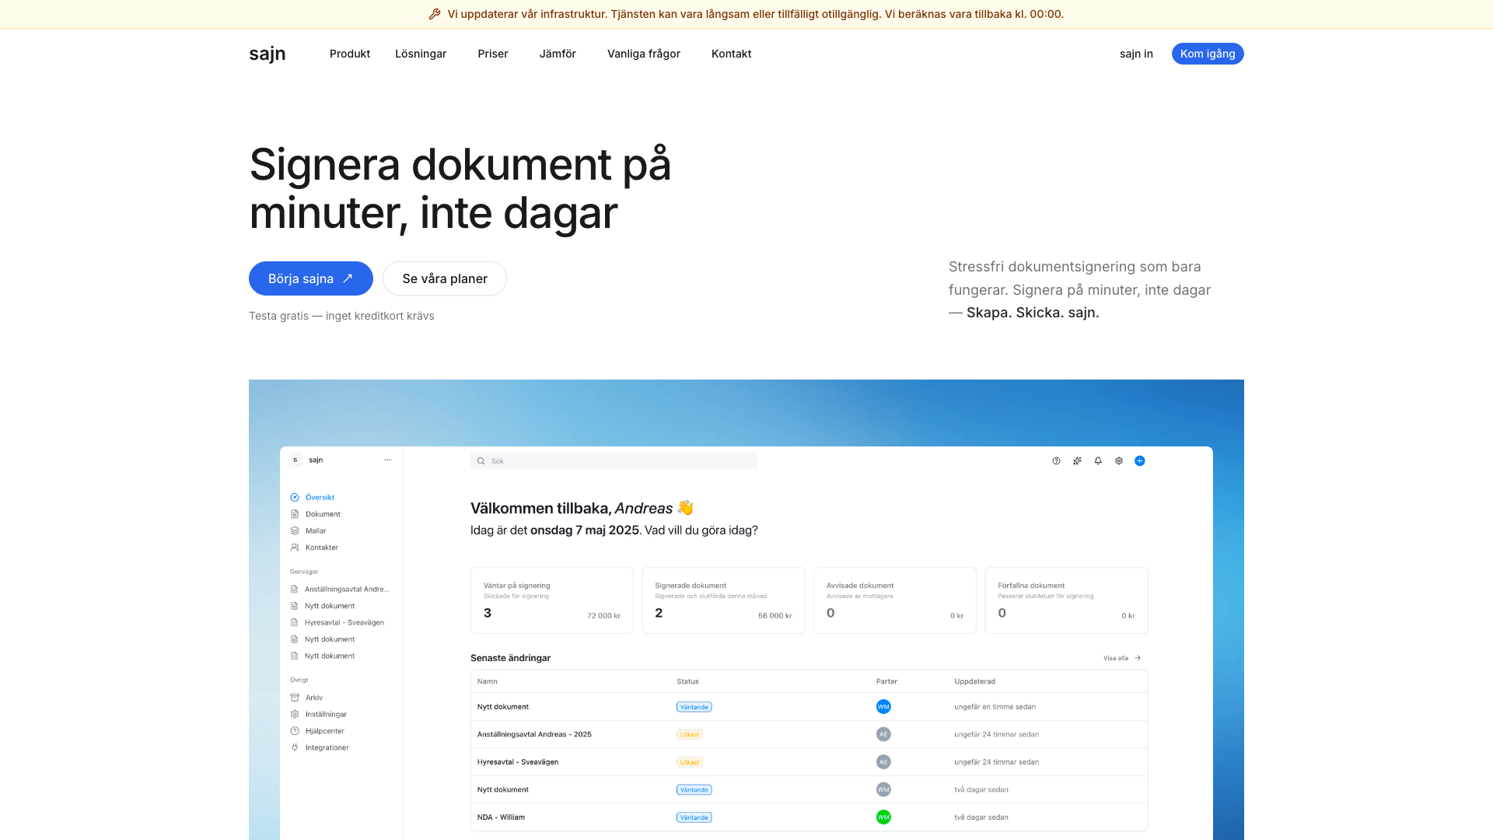The height and width of the screenshot is (840, 1493).
Task: Click the Översikt sidebar icon
Action: [x=295, y=497]
